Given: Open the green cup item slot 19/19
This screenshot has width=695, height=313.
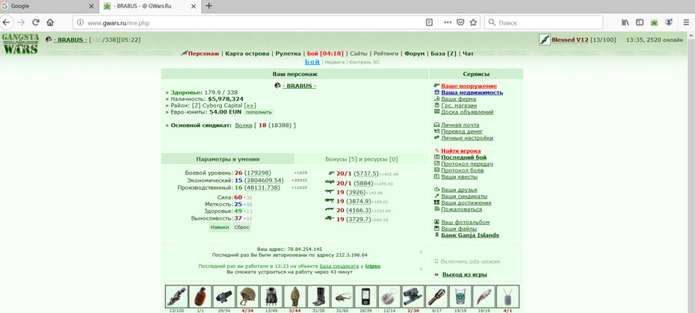Looking at the screenshot, I should (460, 296).
